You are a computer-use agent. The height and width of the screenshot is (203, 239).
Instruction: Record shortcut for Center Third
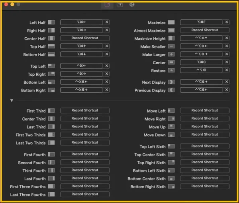pyautogui.click(x=85, y=119)
